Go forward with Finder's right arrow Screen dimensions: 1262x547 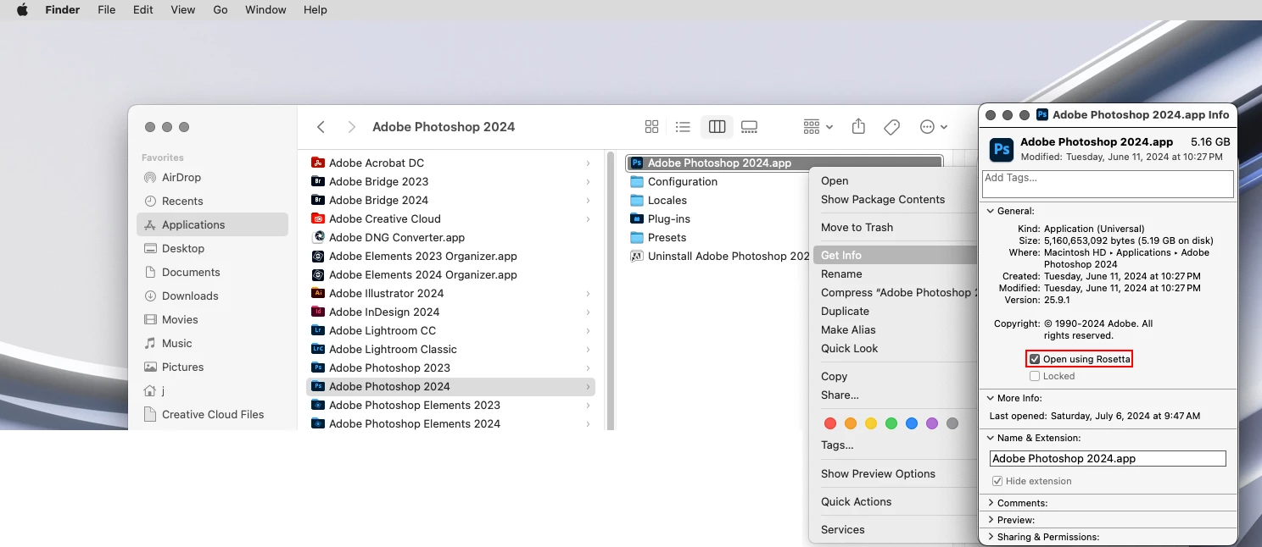(351, 127)
